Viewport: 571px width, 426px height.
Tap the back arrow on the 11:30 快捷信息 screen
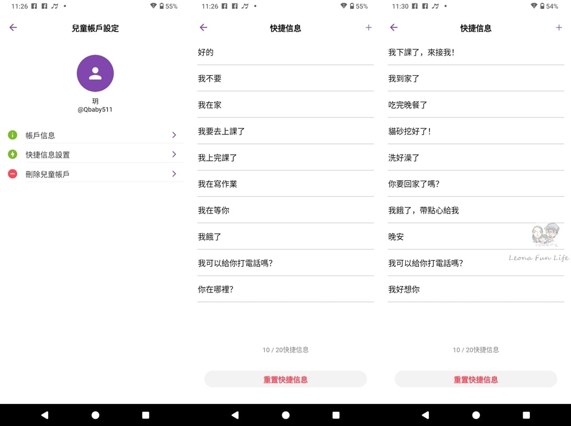pyautogui.click(x=394, y=27)
